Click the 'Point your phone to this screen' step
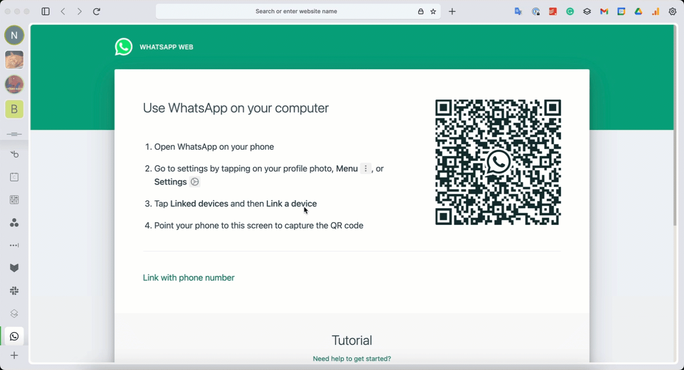 pyautogui.click(x=259, y=225)
